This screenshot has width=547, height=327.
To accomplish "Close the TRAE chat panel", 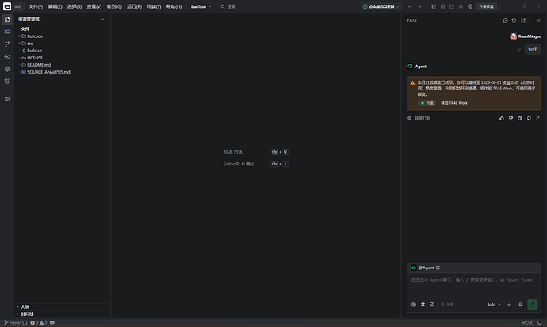I will (538, 21).
